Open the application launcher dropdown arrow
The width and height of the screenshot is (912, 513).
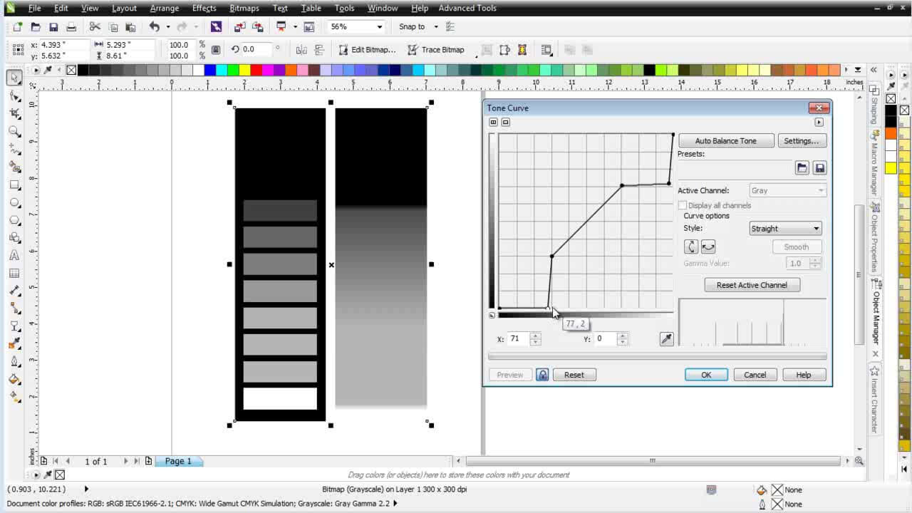click(x=294, y=27)
